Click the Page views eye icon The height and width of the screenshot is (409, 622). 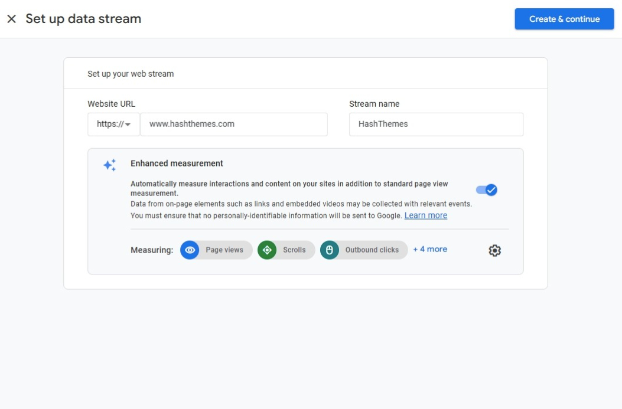[190, 250]
